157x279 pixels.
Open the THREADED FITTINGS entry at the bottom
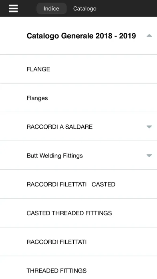click(78, 268)
